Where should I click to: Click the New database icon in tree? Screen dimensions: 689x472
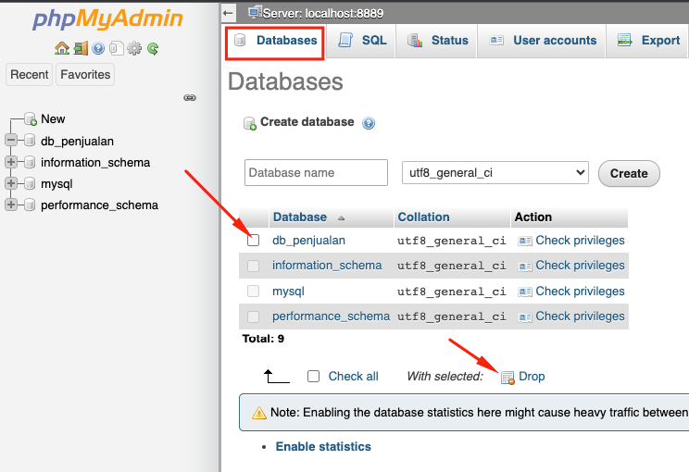(x=31, y=119)
